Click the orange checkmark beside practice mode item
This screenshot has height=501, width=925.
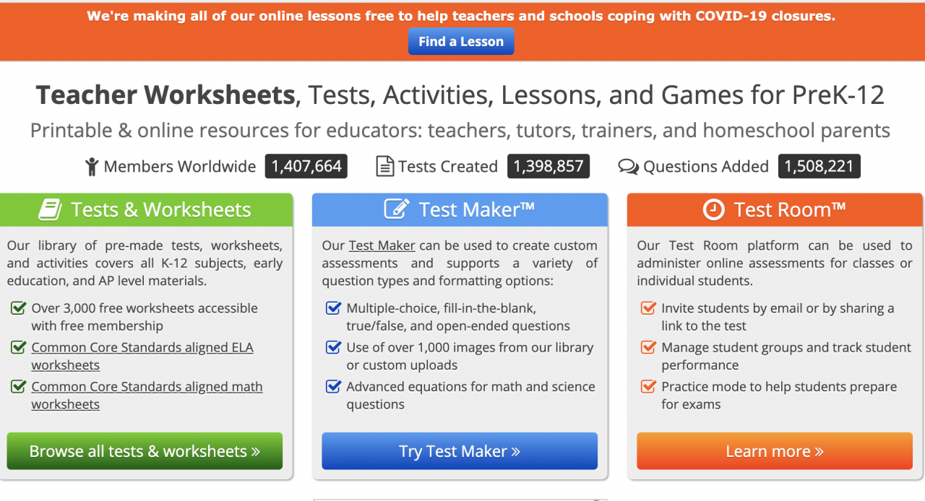(x=648, y=386)
